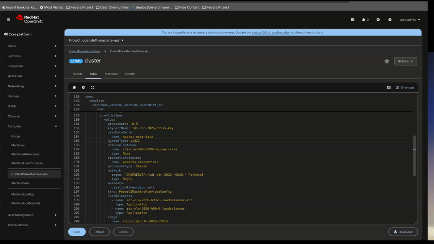
Task: Click the Red Hat OpenShift logo
Action: [29, 19]
